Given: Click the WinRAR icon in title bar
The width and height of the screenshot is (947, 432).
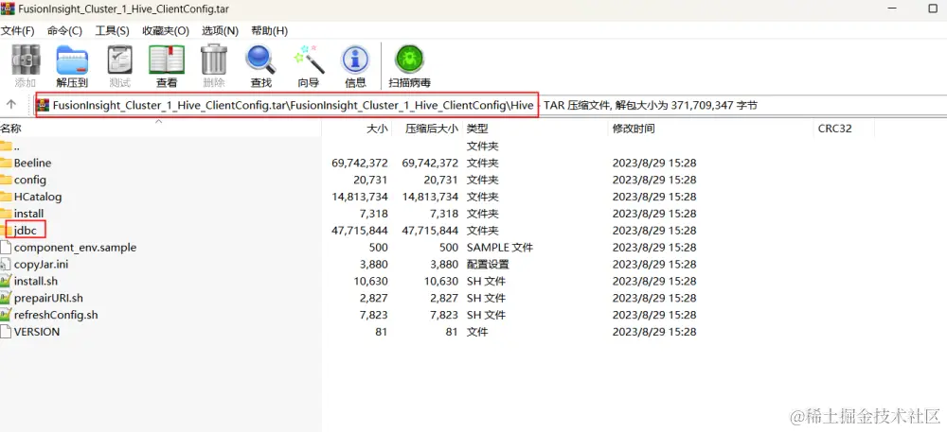Looking at the screenshot, I should coord(8,9).
